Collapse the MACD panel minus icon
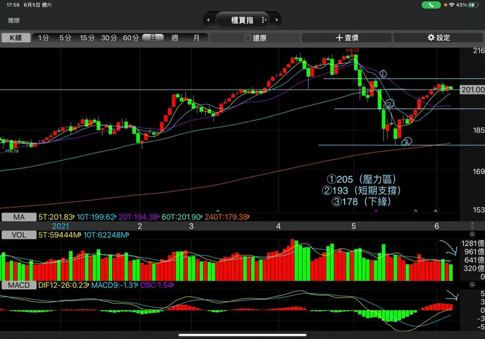 coord(472,285)
